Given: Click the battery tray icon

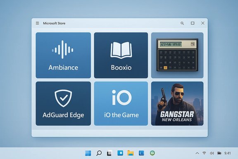Looking at the screenshot, I should pos(219,153).
